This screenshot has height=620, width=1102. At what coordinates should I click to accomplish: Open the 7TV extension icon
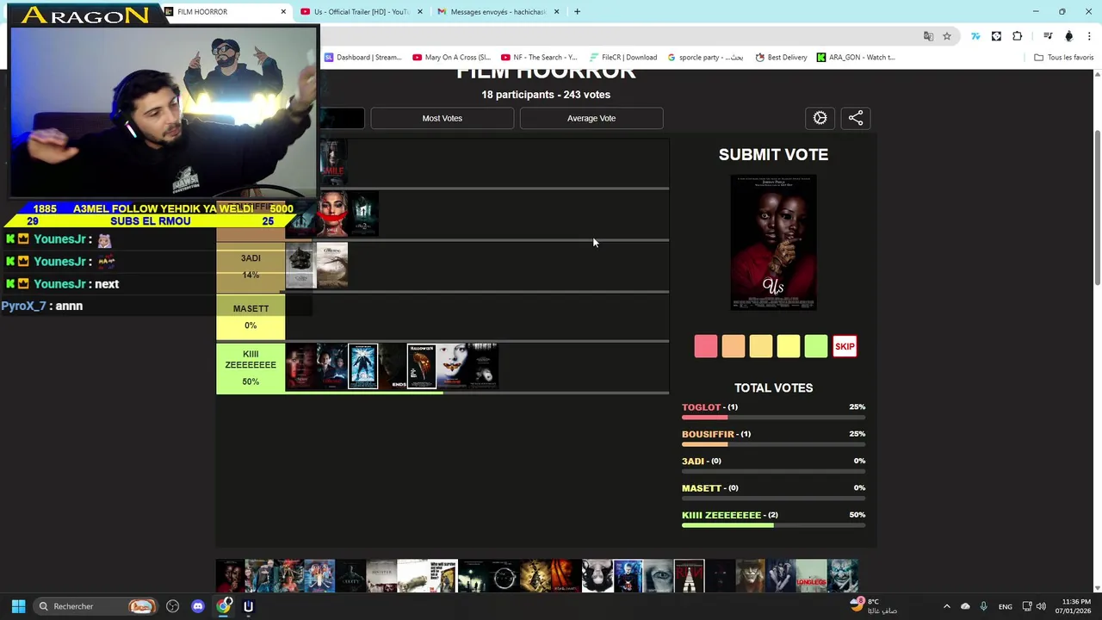point(975,36)
